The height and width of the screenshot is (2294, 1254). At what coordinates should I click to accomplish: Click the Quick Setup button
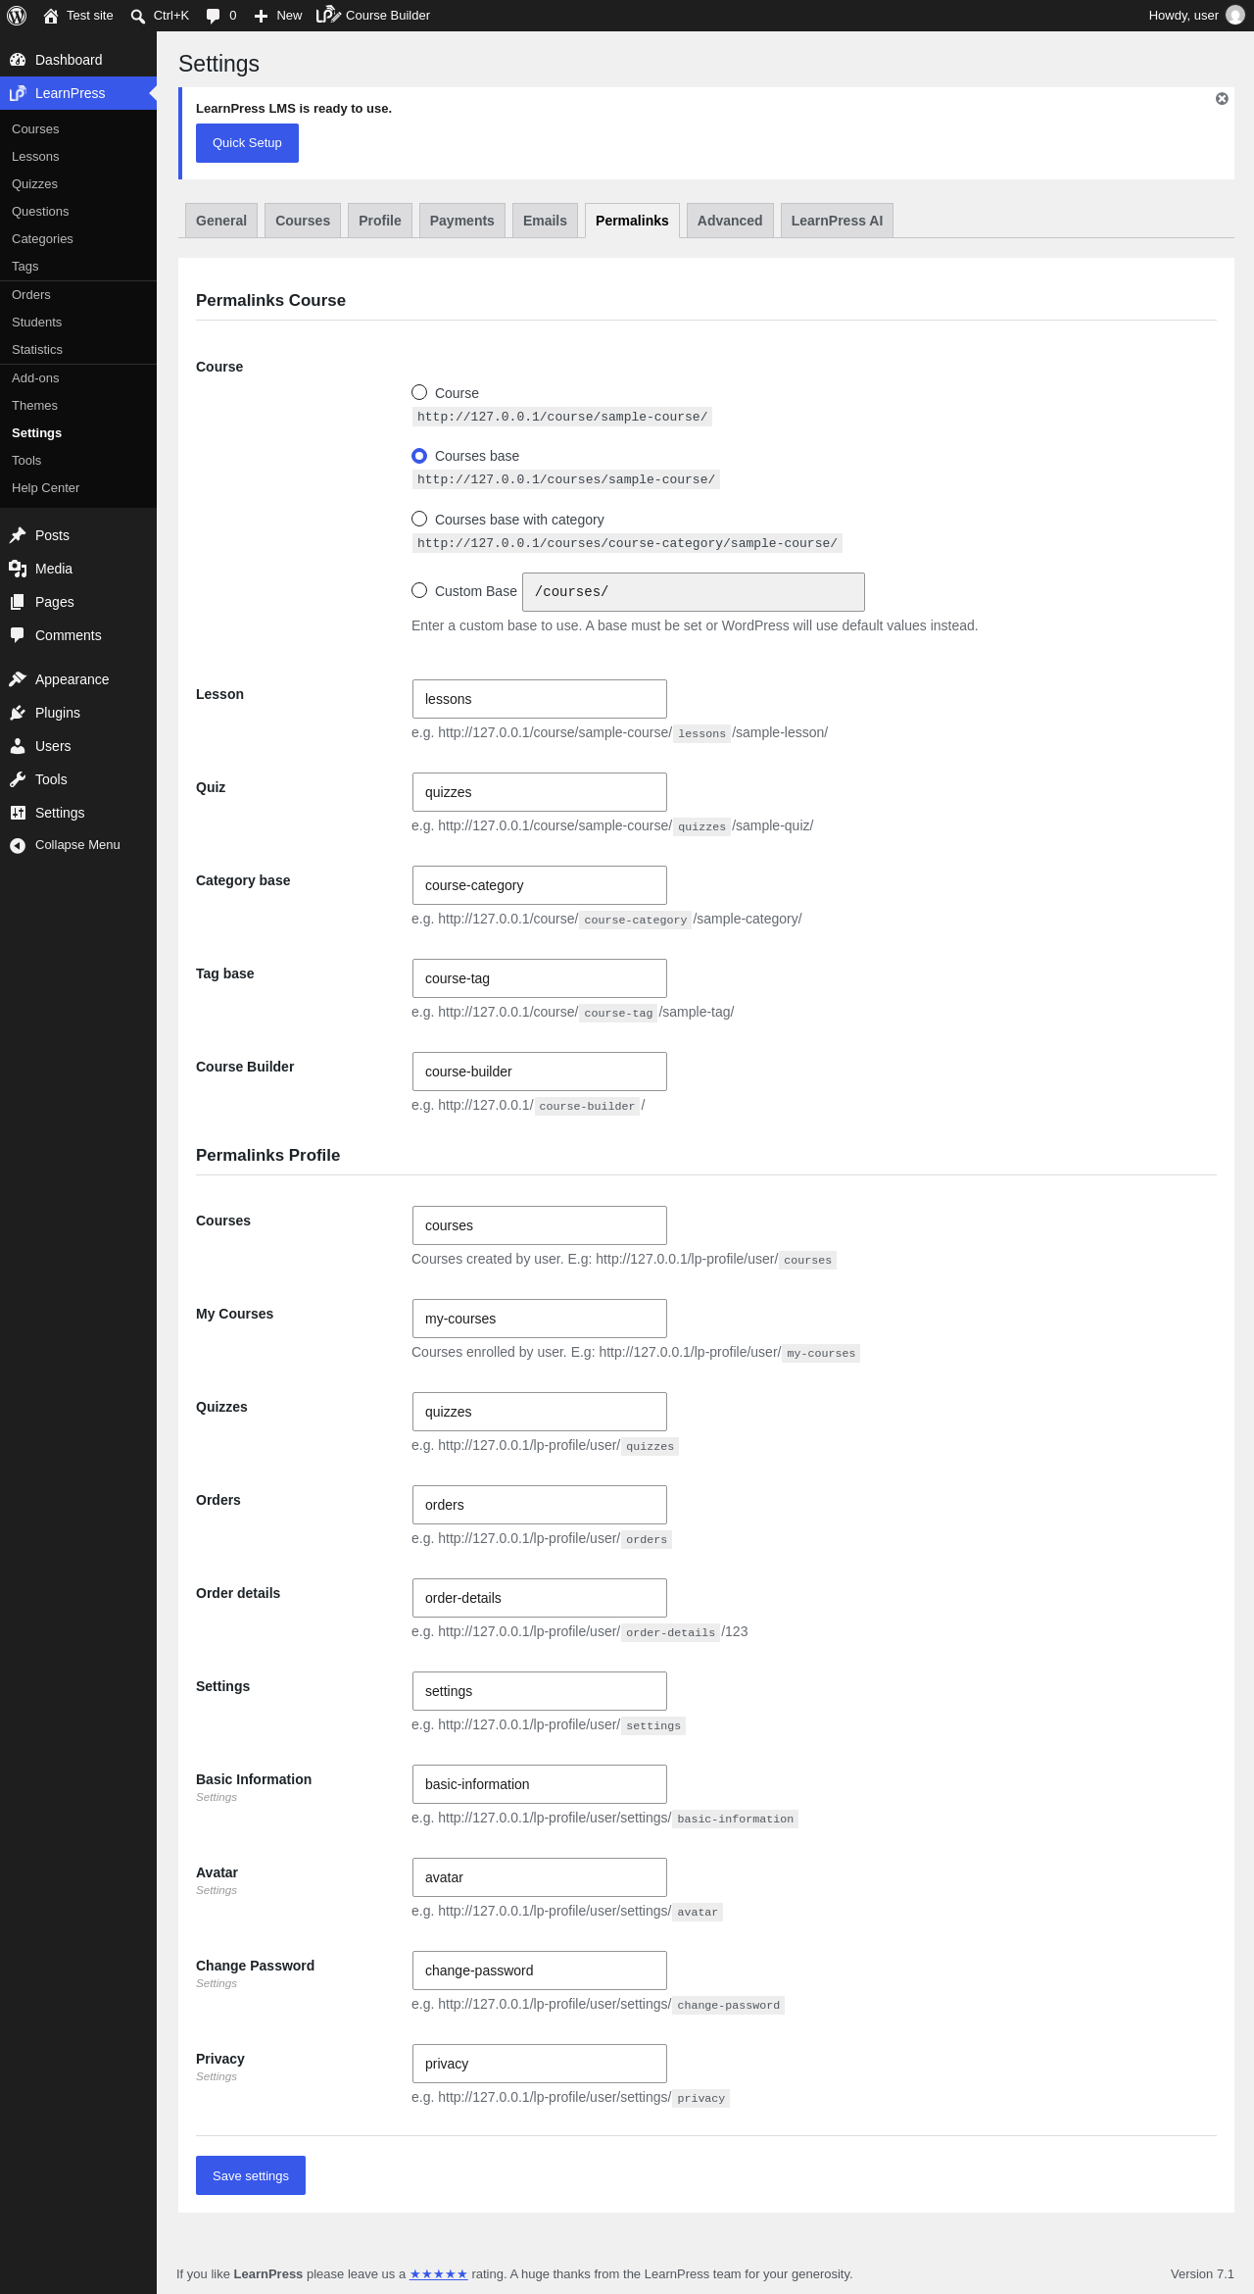coord(247,143)
